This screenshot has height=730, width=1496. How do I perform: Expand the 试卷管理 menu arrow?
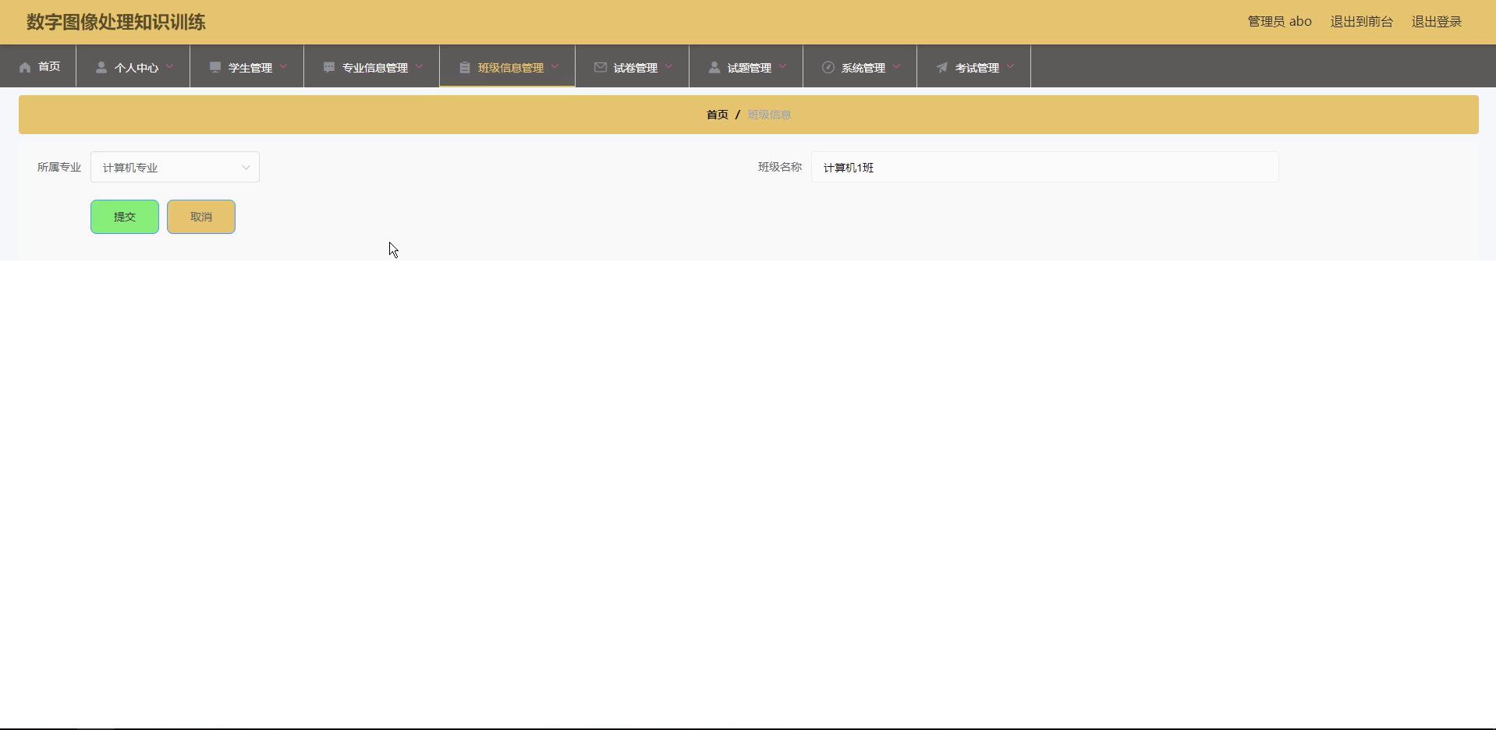[668, 66]
